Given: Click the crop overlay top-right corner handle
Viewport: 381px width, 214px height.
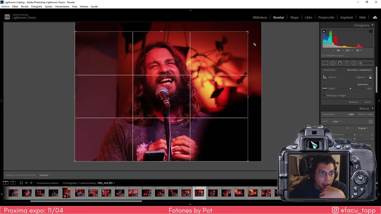Looking at the screenshot, I should pos(248,32).
